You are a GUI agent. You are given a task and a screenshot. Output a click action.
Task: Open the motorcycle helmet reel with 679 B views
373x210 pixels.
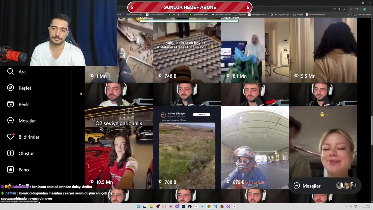(x=255, y=147)
